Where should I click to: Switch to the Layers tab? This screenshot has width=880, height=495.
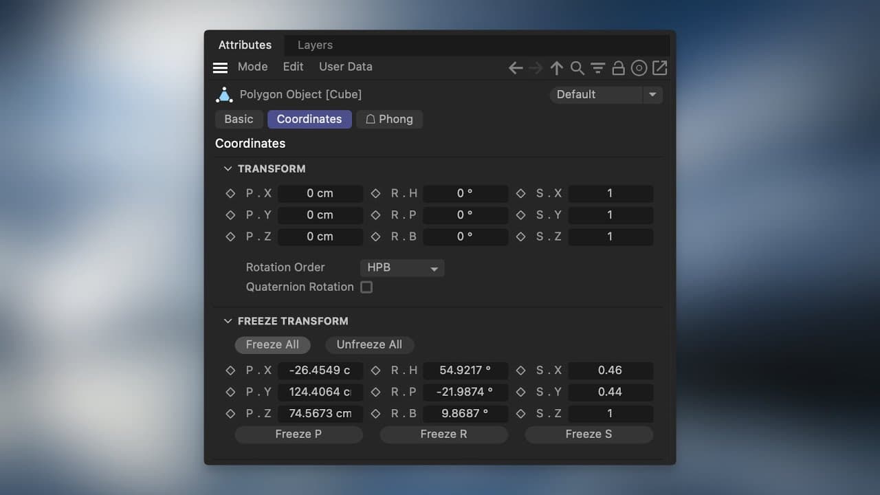(315, 45)
